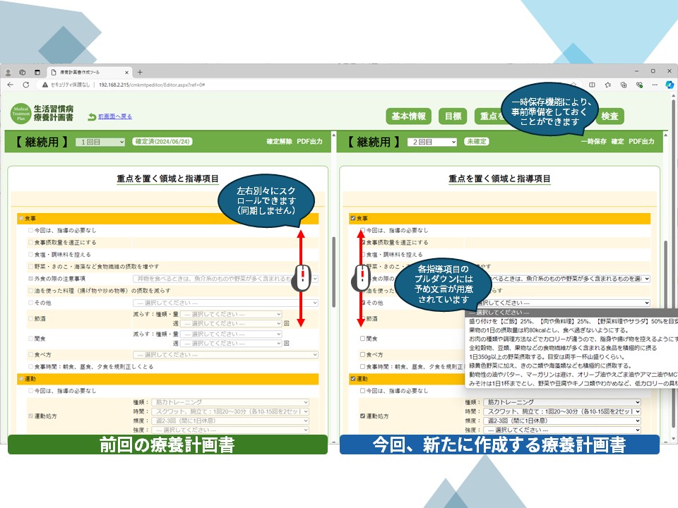The image size is (678, 508).
Task: Uncheck 運動処方 in the 2回目 plan
Action: coord(363,416)
